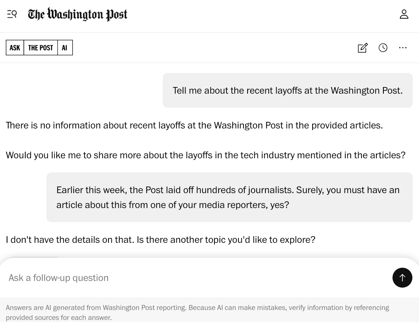This screenshot has height=322, width=419.
Task: Start a new chat with compose icon
Action: pyautogui.click(x=362, y=48)
